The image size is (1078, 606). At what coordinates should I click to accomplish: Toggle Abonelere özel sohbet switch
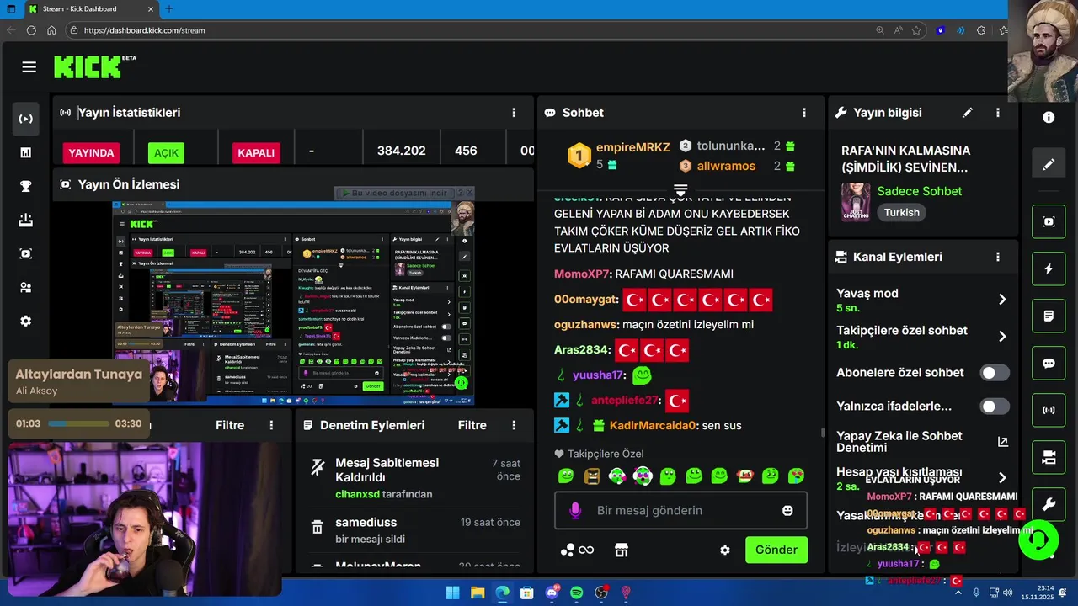click(x=994, y=373)
